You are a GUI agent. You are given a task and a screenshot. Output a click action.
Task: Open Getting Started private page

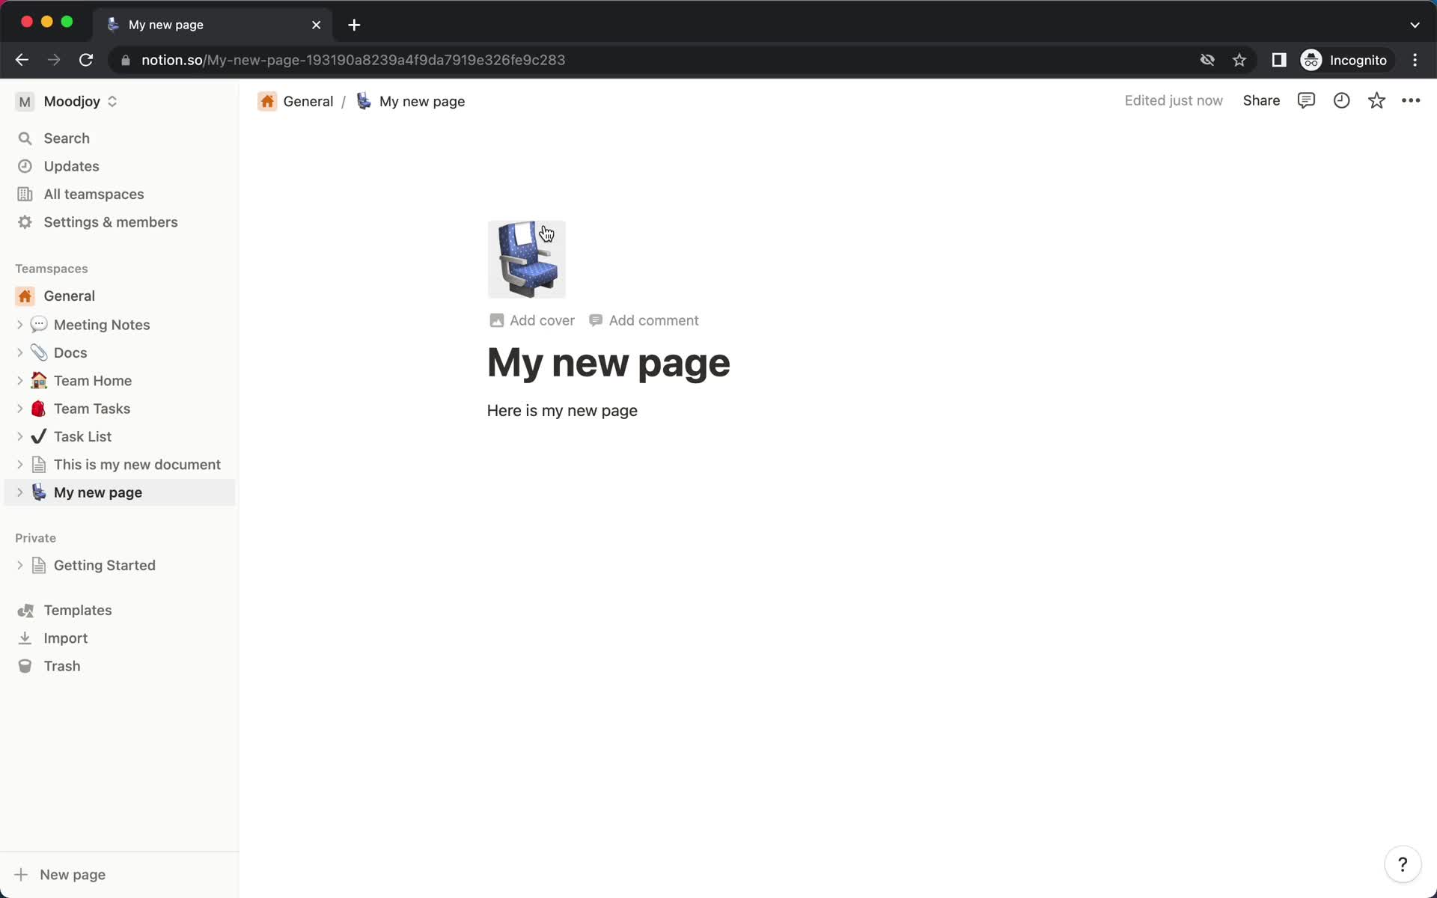[105, 565]
